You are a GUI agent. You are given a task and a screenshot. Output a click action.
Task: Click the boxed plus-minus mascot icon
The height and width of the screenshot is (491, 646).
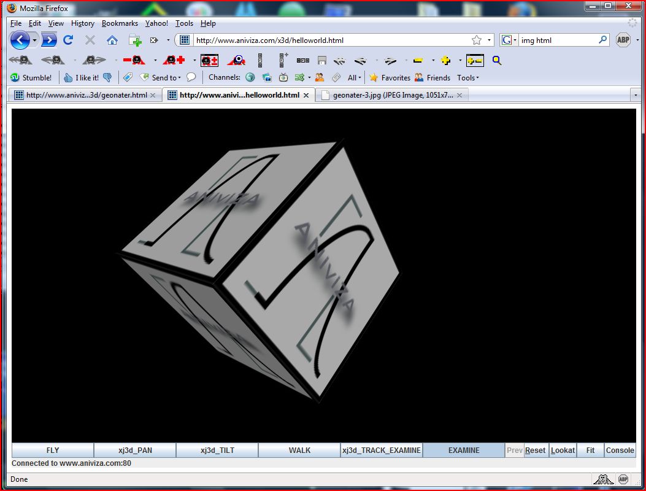click(209, 60)
